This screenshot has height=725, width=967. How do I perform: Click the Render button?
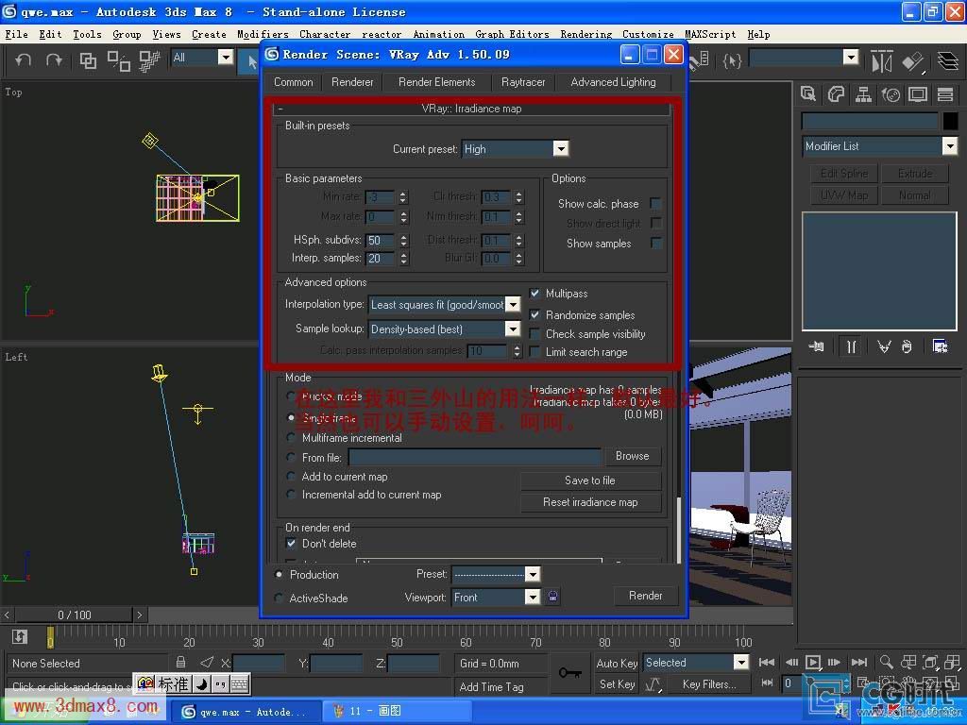645,596
